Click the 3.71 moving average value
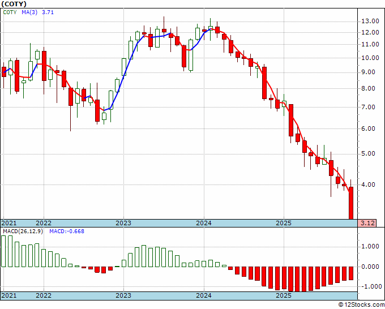The image size is (385, 309). click(48, 12)
